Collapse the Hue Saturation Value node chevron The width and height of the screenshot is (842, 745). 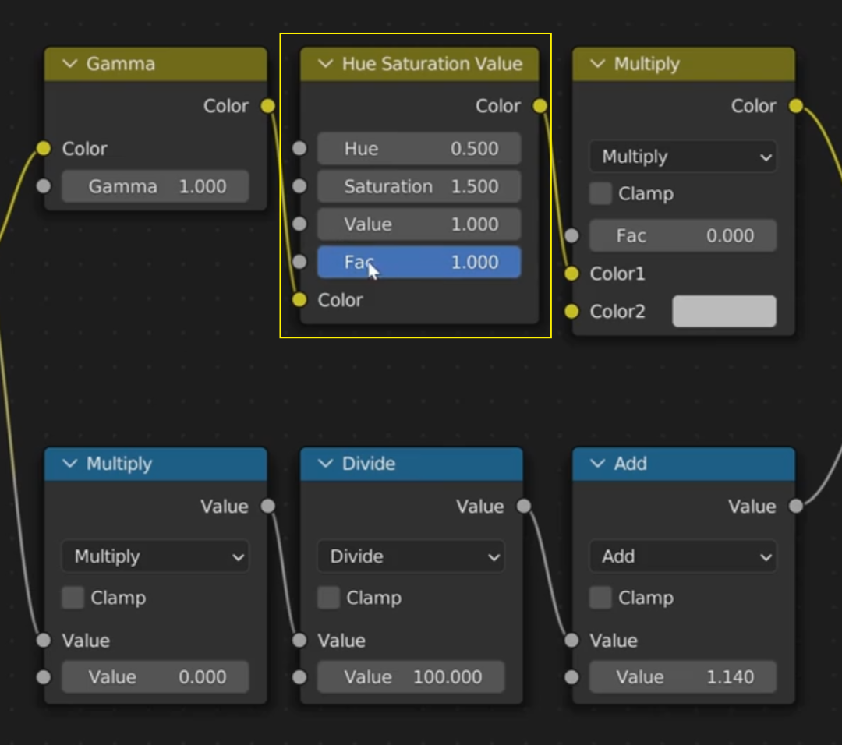click(x=325, y=64)
